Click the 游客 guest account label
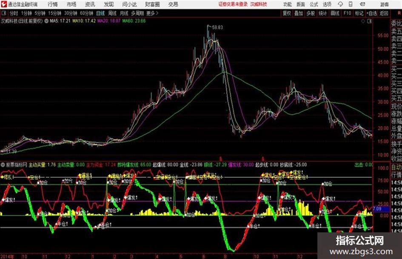 385,4
